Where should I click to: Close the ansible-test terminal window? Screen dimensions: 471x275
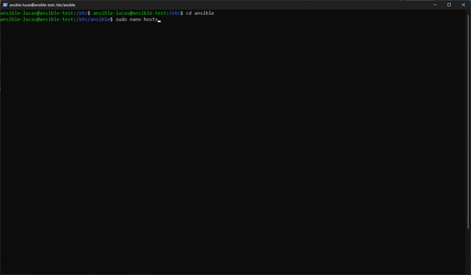tap(464, 5)
